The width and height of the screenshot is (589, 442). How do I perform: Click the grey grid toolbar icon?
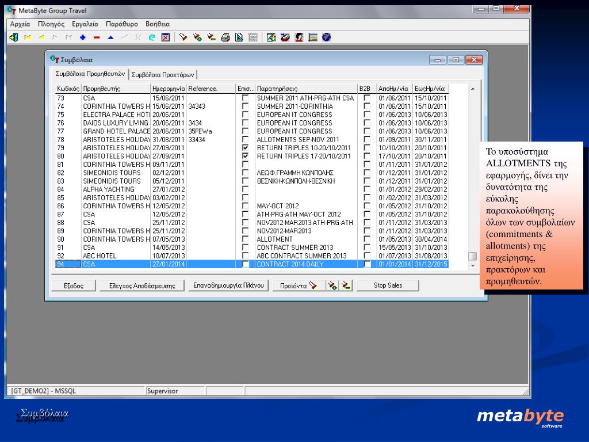click(x=253, y=37)
